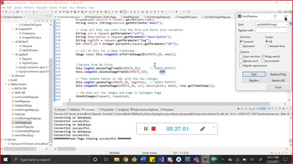Click the Cortana circle icon on taskbar
The height and width of the screenshot is (164, 293).
click(x=95, y=159)
